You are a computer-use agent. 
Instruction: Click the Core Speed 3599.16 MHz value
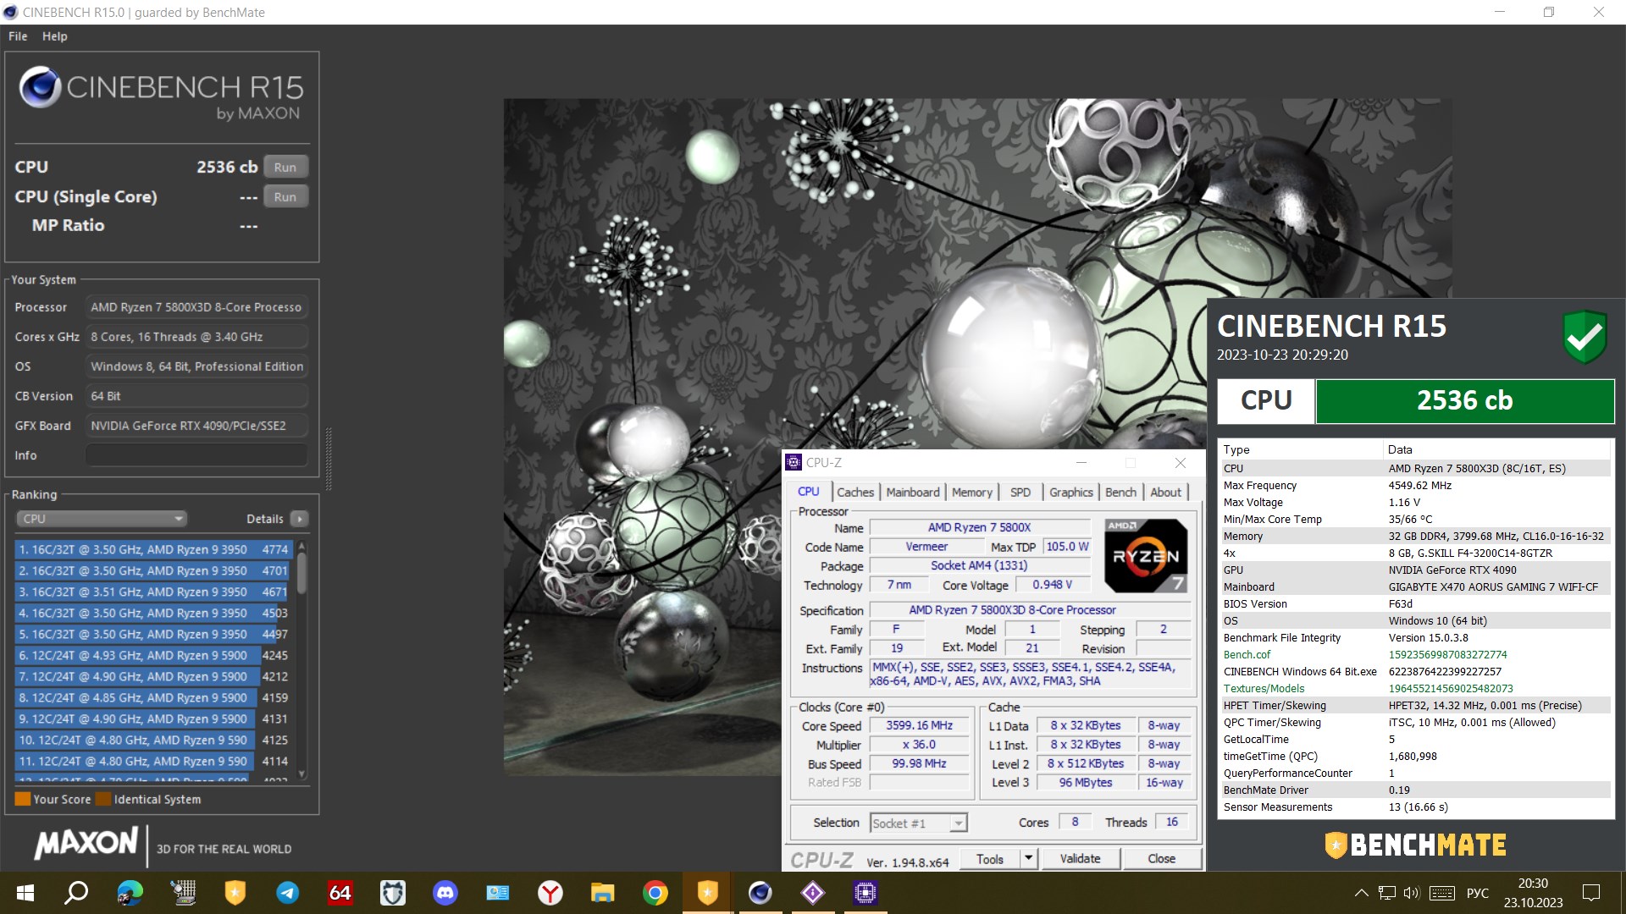coord(920,725)
